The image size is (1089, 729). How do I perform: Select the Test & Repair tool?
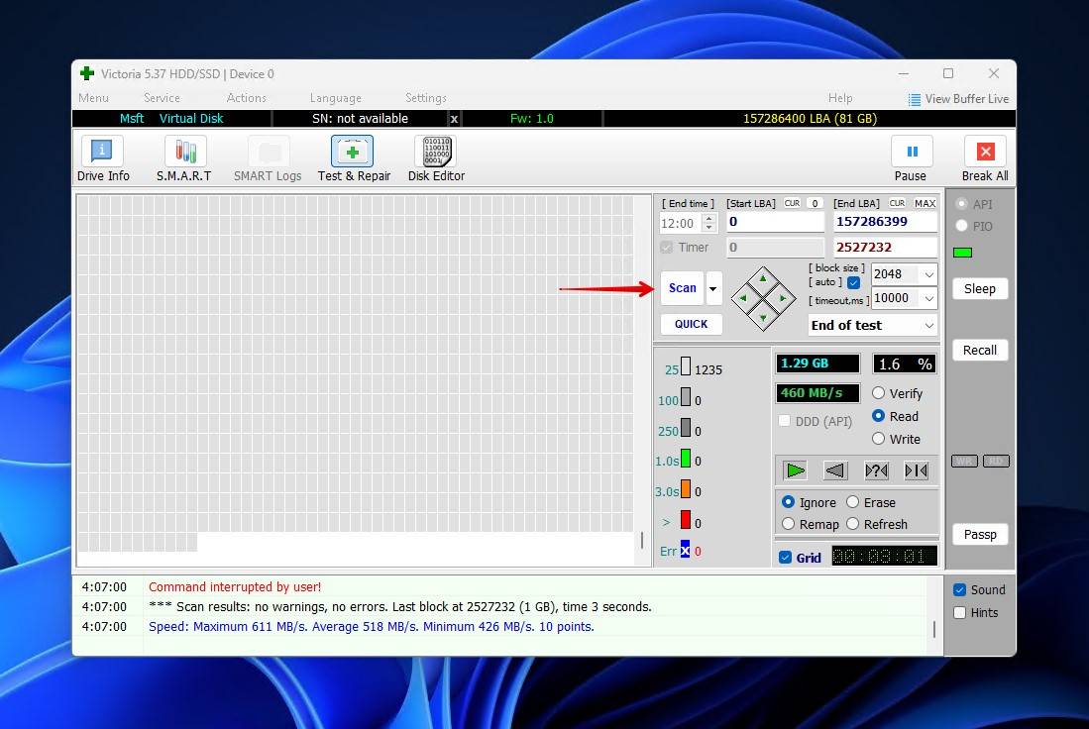(x=354, y=159)
